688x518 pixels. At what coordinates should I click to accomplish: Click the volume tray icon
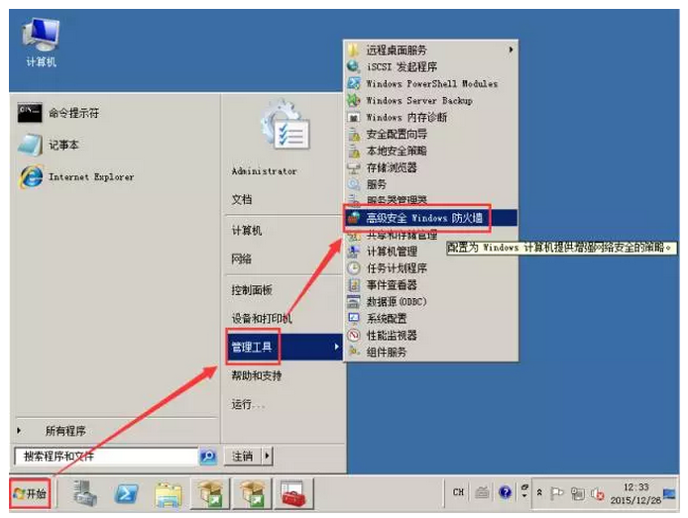coord(597,494)
